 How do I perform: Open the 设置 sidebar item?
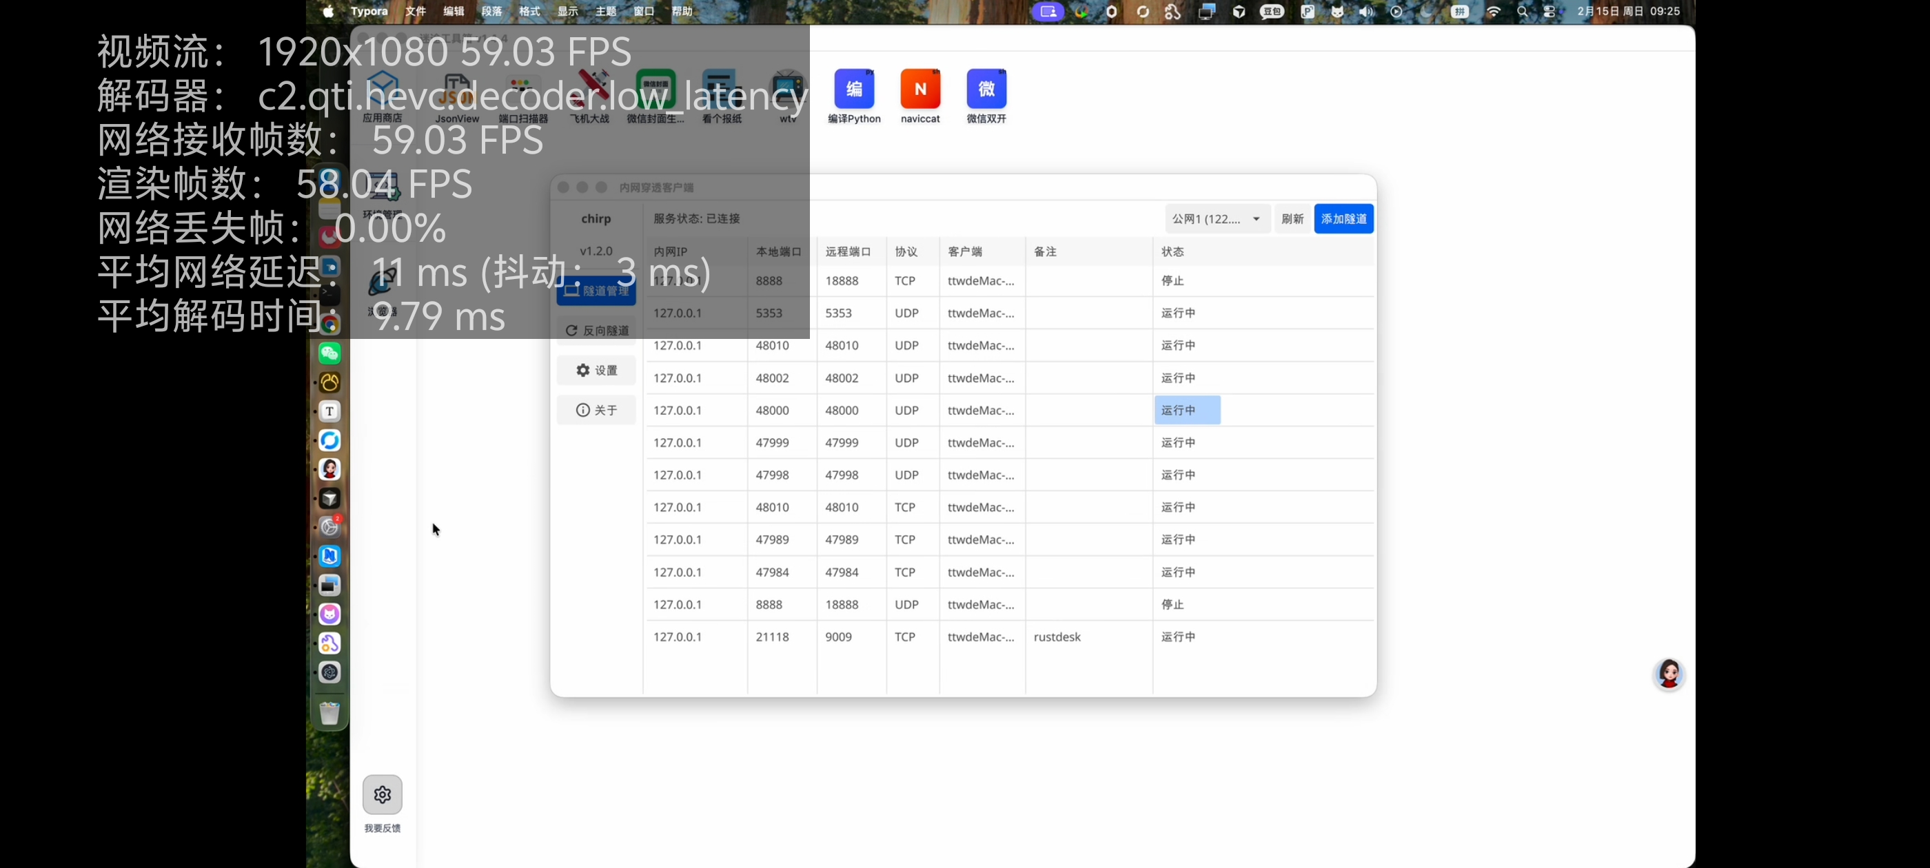596,370
